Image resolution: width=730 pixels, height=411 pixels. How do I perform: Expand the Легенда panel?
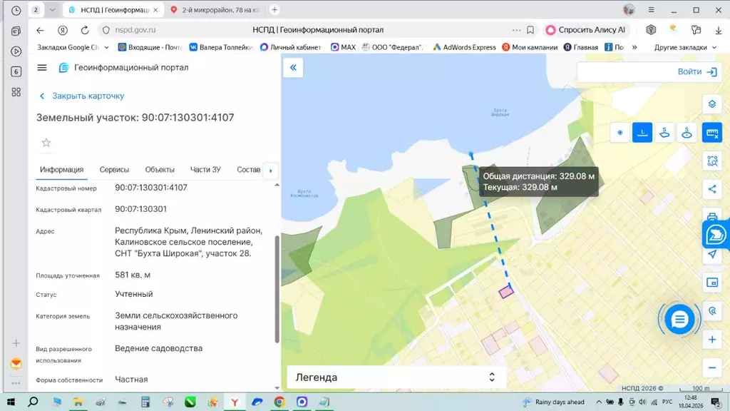[491, 377]
